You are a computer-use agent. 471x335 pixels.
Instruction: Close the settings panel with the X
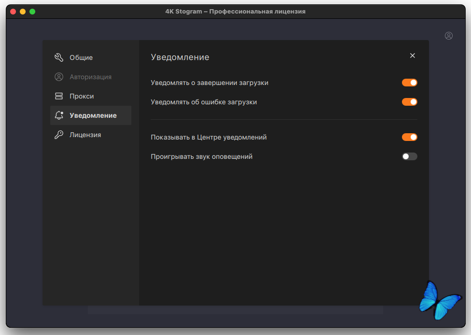(x=413, y=56)
